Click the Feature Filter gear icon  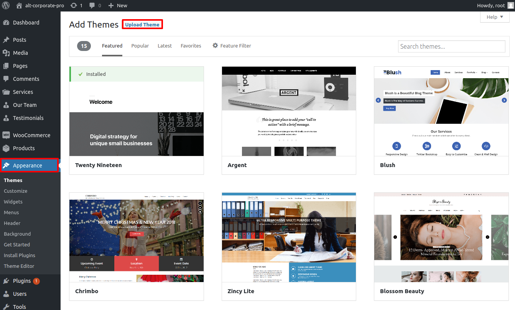tap(215, 46)
